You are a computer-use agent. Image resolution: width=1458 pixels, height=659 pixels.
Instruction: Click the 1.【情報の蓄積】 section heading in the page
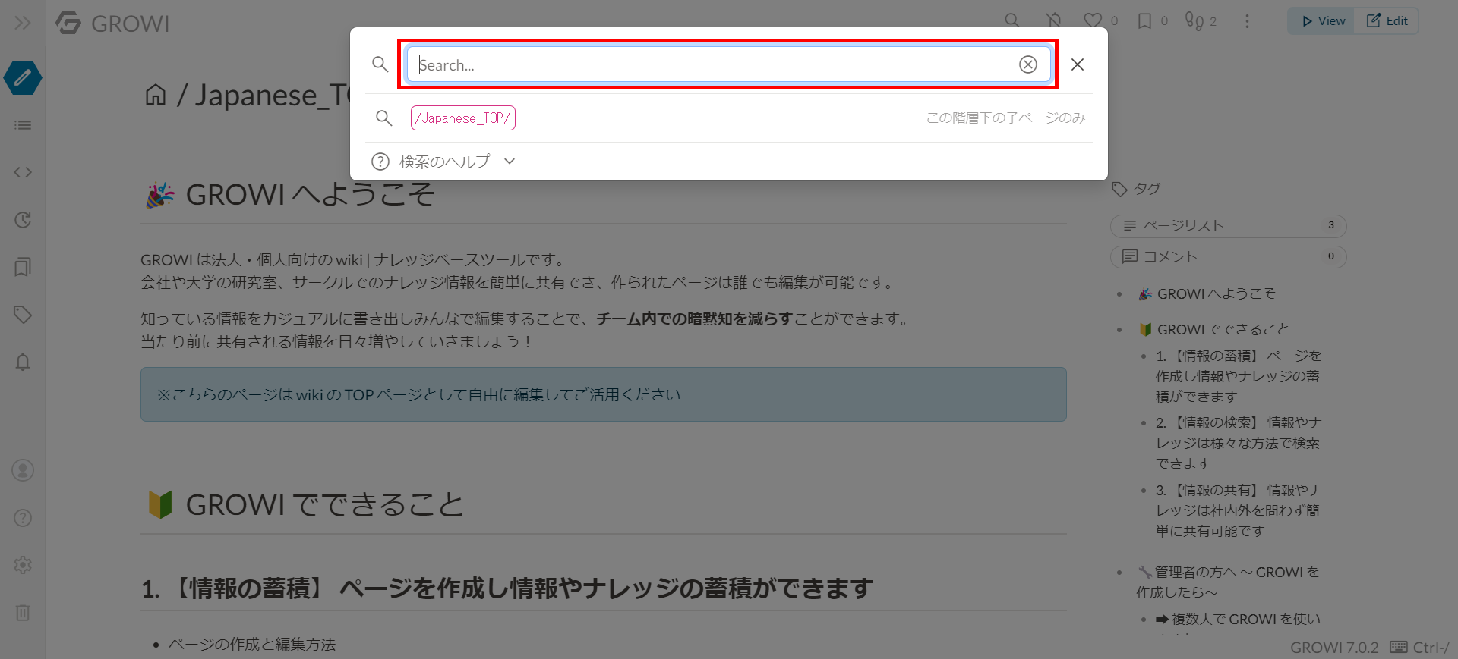[507, 588]
